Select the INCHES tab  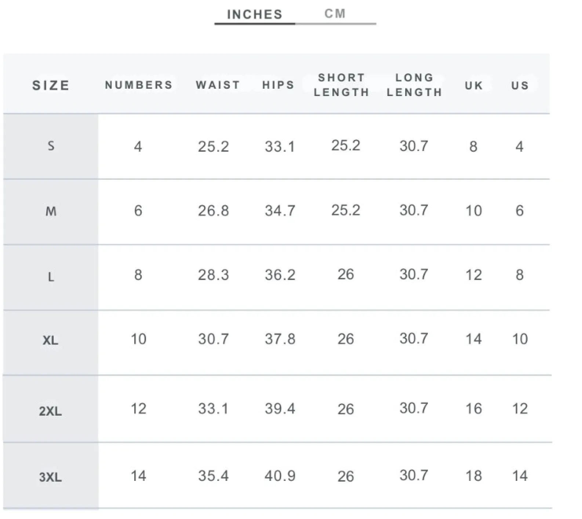tap(255, 14)
